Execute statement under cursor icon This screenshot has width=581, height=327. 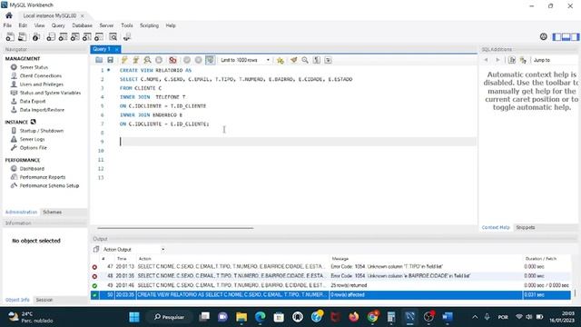(x=136, y=60)
